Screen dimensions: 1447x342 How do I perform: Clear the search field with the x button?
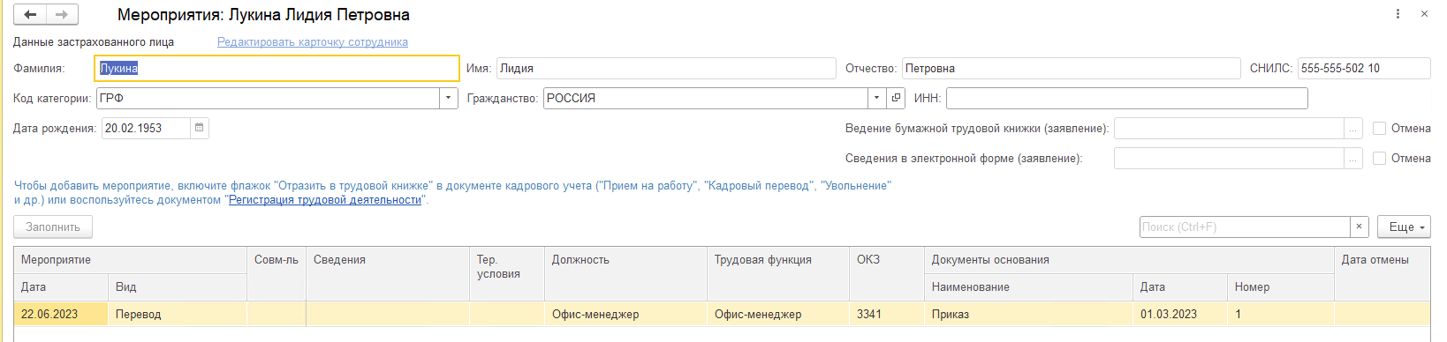(1360, 227)
